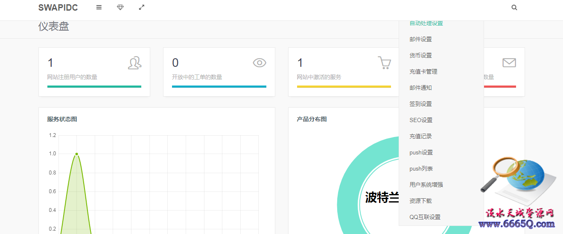Click the 产品分布图 chart title
This screenshot has height=234, width=563.
[312, 119]
